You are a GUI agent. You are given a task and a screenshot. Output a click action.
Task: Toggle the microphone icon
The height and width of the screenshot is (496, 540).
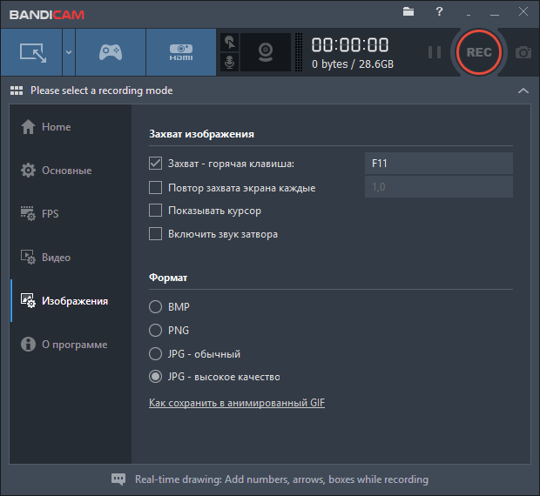pos(230,63)
